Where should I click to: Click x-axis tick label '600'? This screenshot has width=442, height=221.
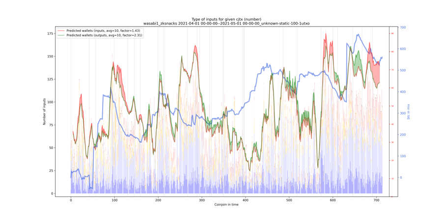[333, 199]
